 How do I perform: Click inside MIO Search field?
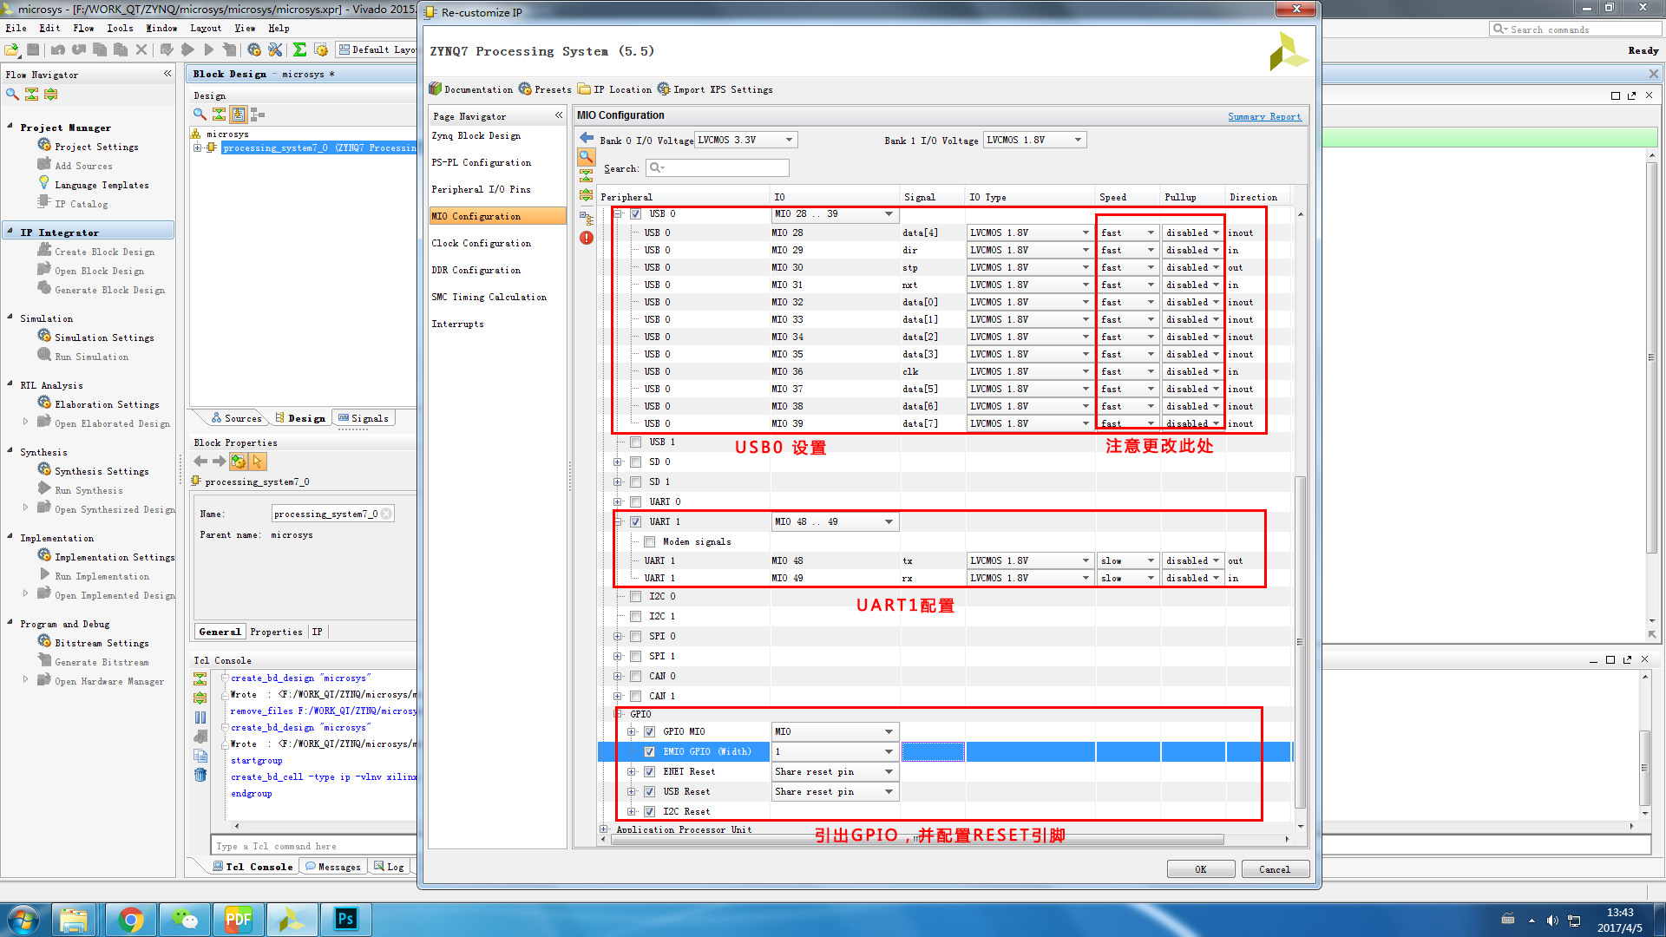[x=717, y=167]
